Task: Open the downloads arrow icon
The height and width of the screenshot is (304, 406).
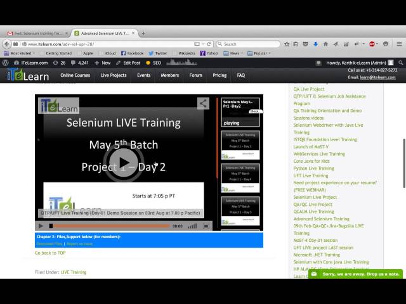Action: [x=315, y=44]
